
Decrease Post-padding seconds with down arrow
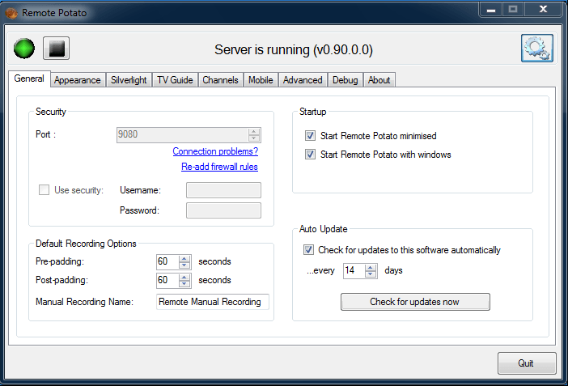coord(184,284)
